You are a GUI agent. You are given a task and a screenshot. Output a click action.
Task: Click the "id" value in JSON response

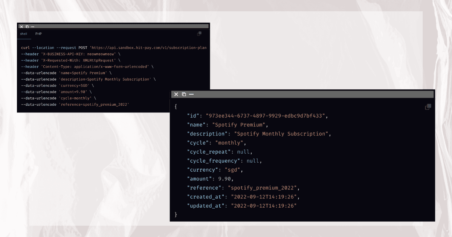tap(266, 116)
